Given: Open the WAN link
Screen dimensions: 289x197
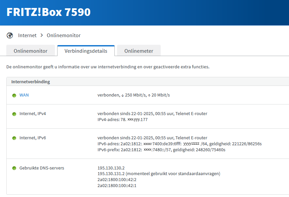Looking at the screenshot, I should tap(24, 95).
